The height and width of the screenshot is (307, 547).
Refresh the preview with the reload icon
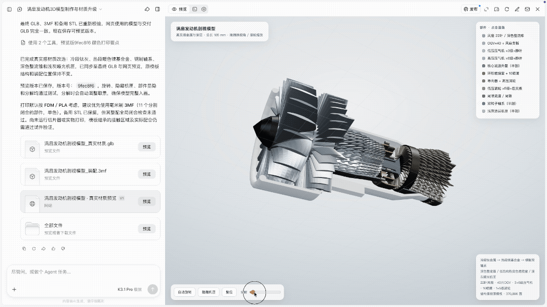click(507, 9)
